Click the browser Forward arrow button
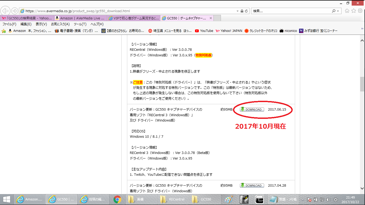Viewport: 365px width, 205px height. coord(14,11)
